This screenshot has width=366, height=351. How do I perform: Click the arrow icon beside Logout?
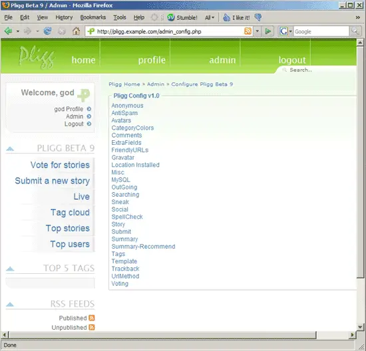(x=89, y=124)
